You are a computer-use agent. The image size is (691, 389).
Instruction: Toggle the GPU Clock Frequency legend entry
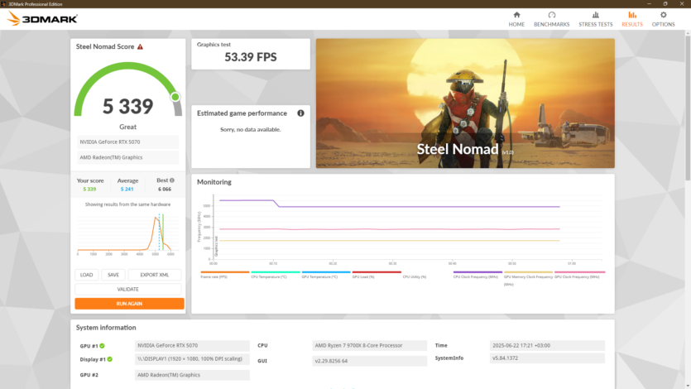tap(579, 275)
